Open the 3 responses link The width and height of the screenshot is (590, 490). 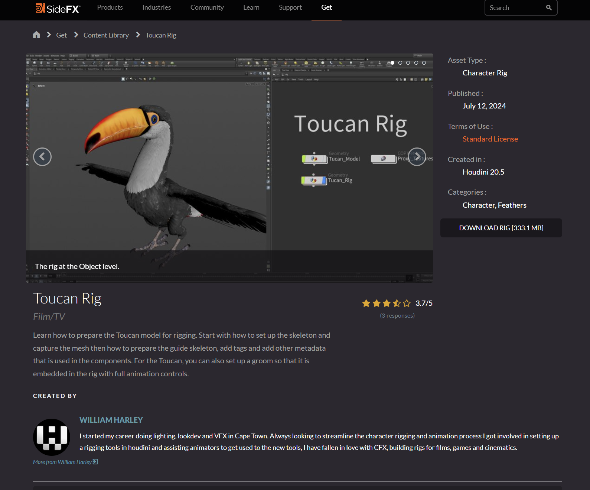point(397,315)
